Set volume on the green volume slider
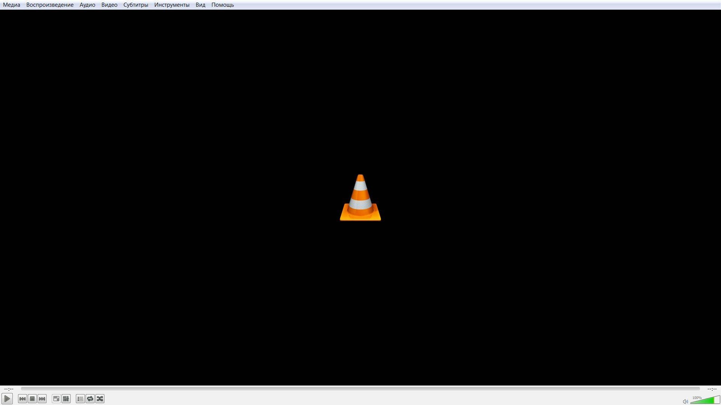 [705, 400]
